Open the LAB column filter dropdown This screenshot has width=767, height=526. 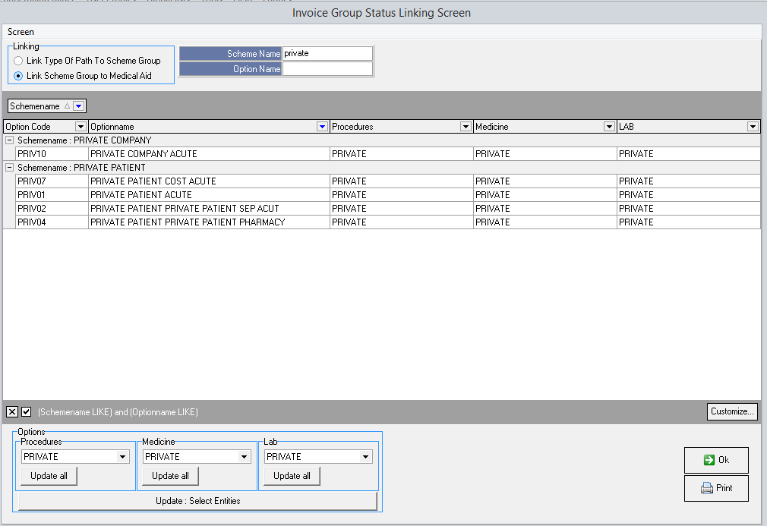click(x=753, y=127)
